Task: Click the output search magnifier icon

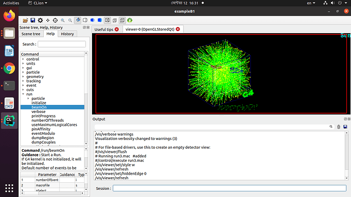Action: click(331, 127)
